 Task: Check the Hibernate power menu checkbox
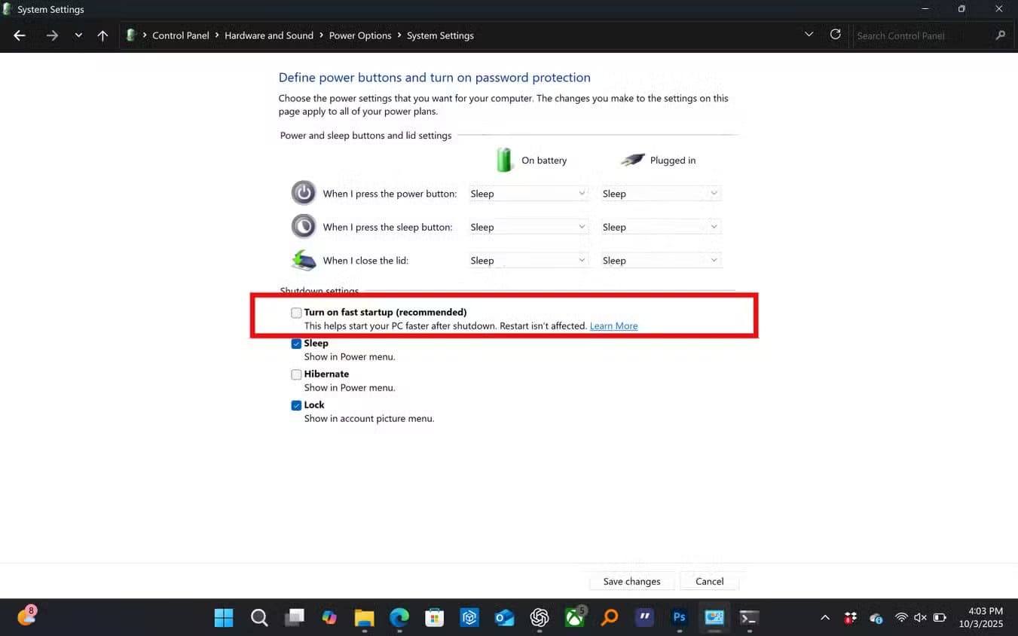pos(296,375)
